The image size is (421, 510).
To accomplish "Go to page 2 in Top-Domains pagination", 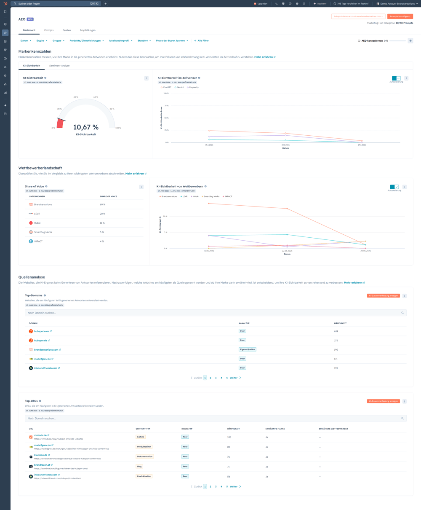I will [x=210, y=378].
